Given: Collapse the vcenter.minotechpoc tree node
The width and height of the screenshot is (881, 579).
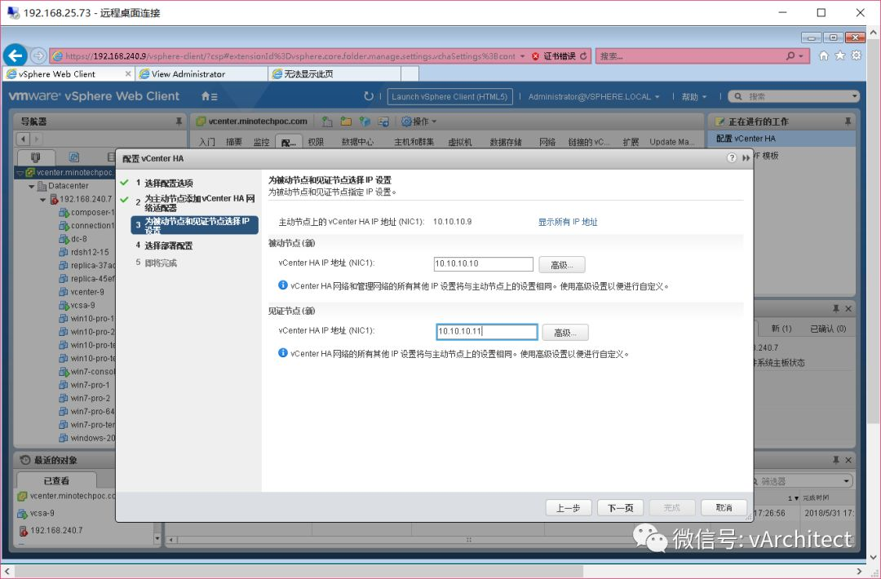Looking at the screenshot, I should pos(20,173).
